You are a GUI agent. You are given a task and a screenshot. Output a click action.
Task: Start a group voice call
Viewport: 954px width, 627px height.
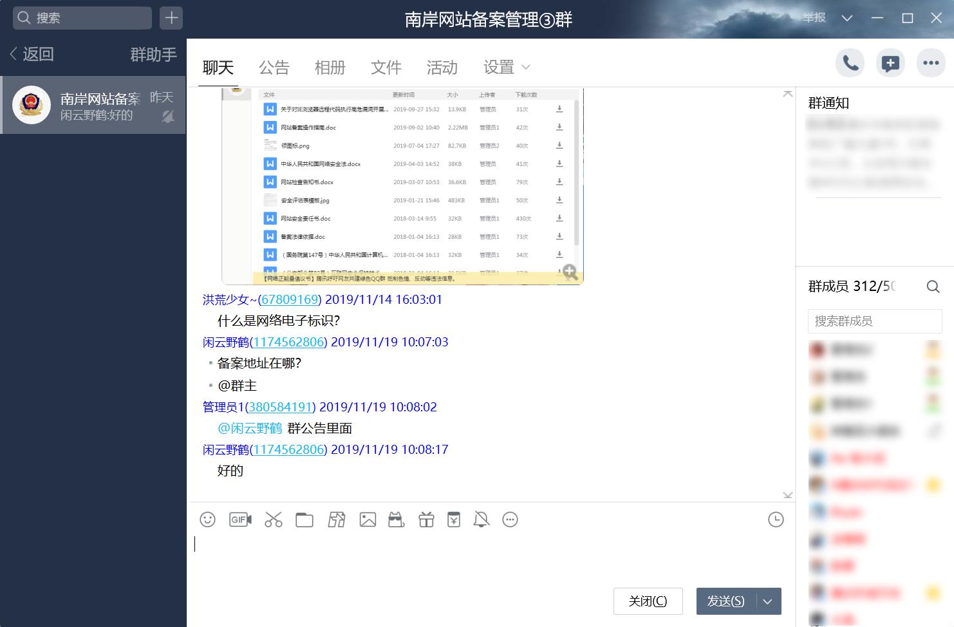(850, 63)
